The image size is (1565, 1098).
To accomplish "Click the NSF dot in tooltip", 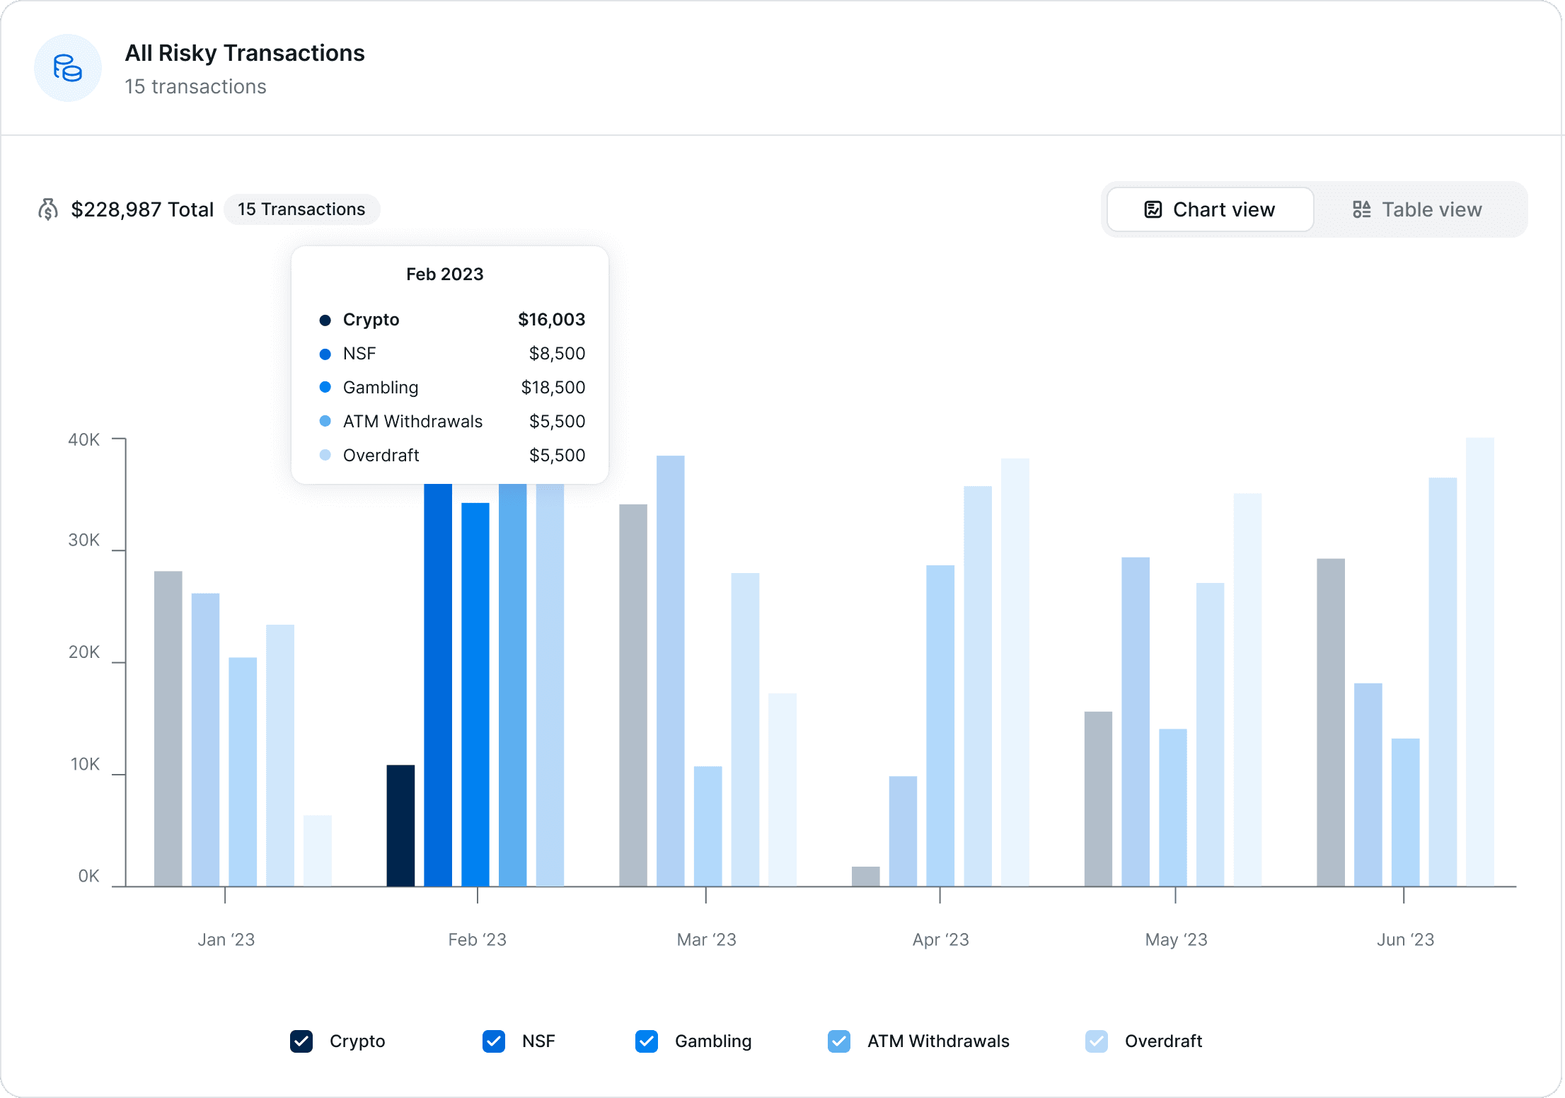I will click(x=325, y=354).
